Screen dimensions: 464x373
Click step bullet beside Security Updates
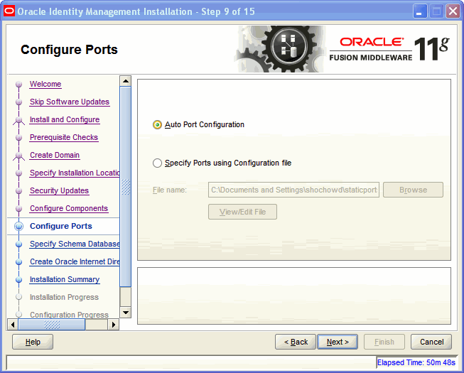click(18, 191)
